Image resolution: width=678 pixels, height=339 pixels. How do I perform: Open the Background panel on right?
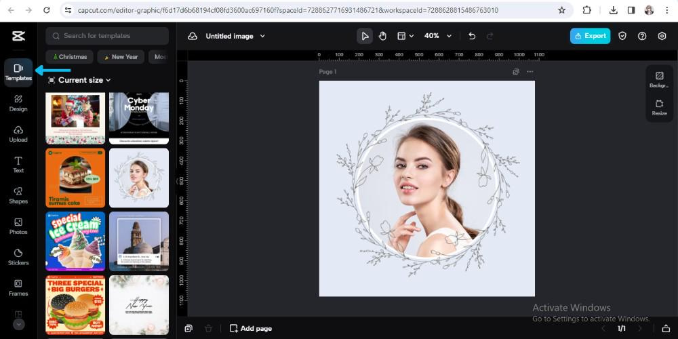click(660, 79)
